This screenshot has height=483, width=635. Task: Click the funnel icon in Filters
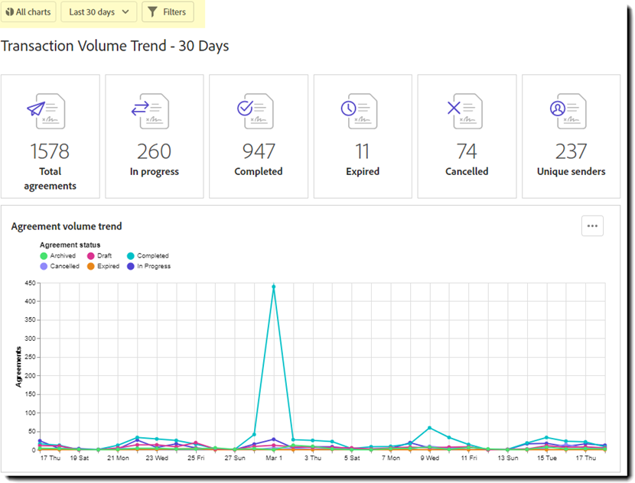153,12
